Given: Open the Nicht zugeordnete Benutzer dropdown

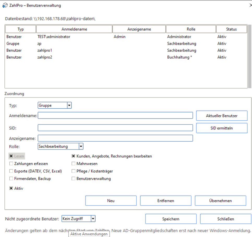Looking at the screenshot, I should 93,219.
